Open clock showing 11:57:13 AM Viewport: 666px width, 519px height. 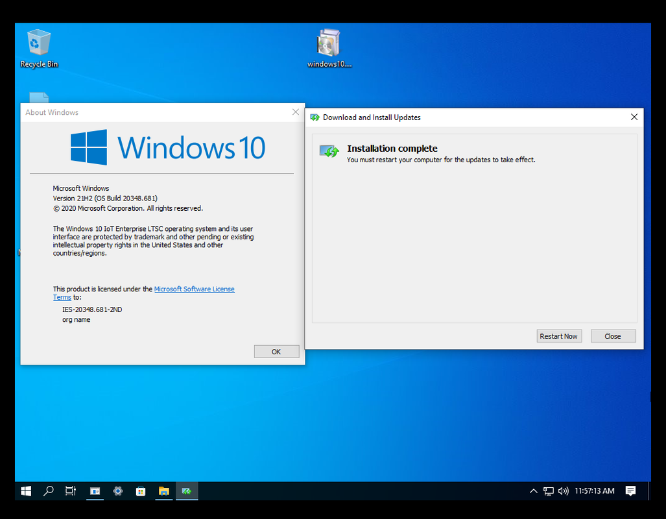pyautogui.click(x=594, y=491)
